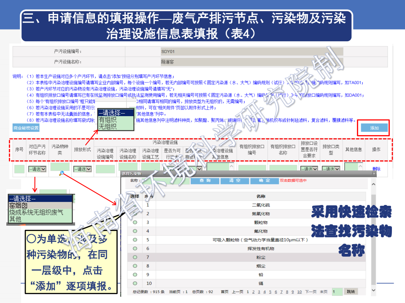Click the 名称 column header in dialog
Screen dimensions: 405x303
point(261,197)
